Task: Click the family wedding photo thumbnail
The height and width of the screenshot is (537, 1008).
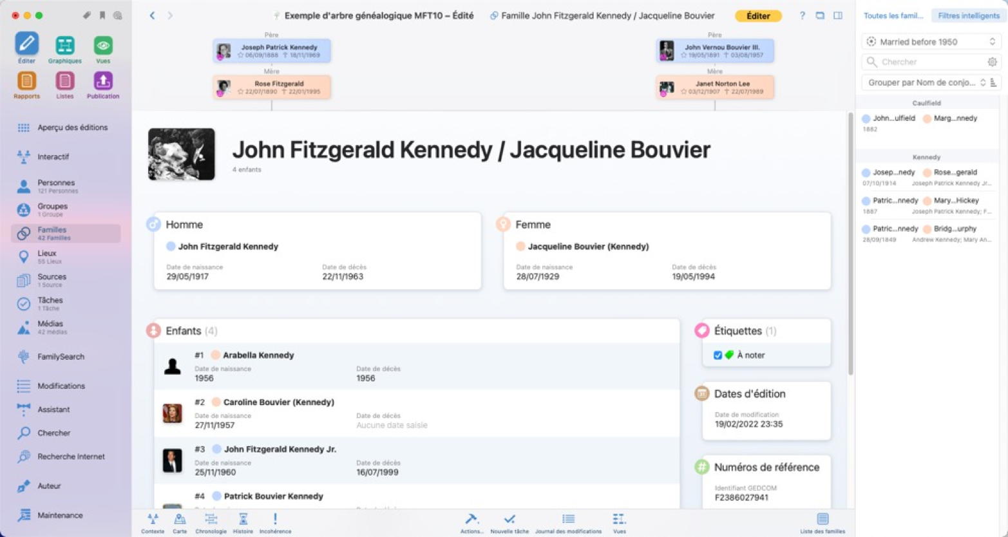Action: click(182, 154)
